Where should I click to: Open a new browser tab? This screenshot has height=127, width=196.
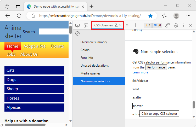pyautogui.click(x=91, y=6)
